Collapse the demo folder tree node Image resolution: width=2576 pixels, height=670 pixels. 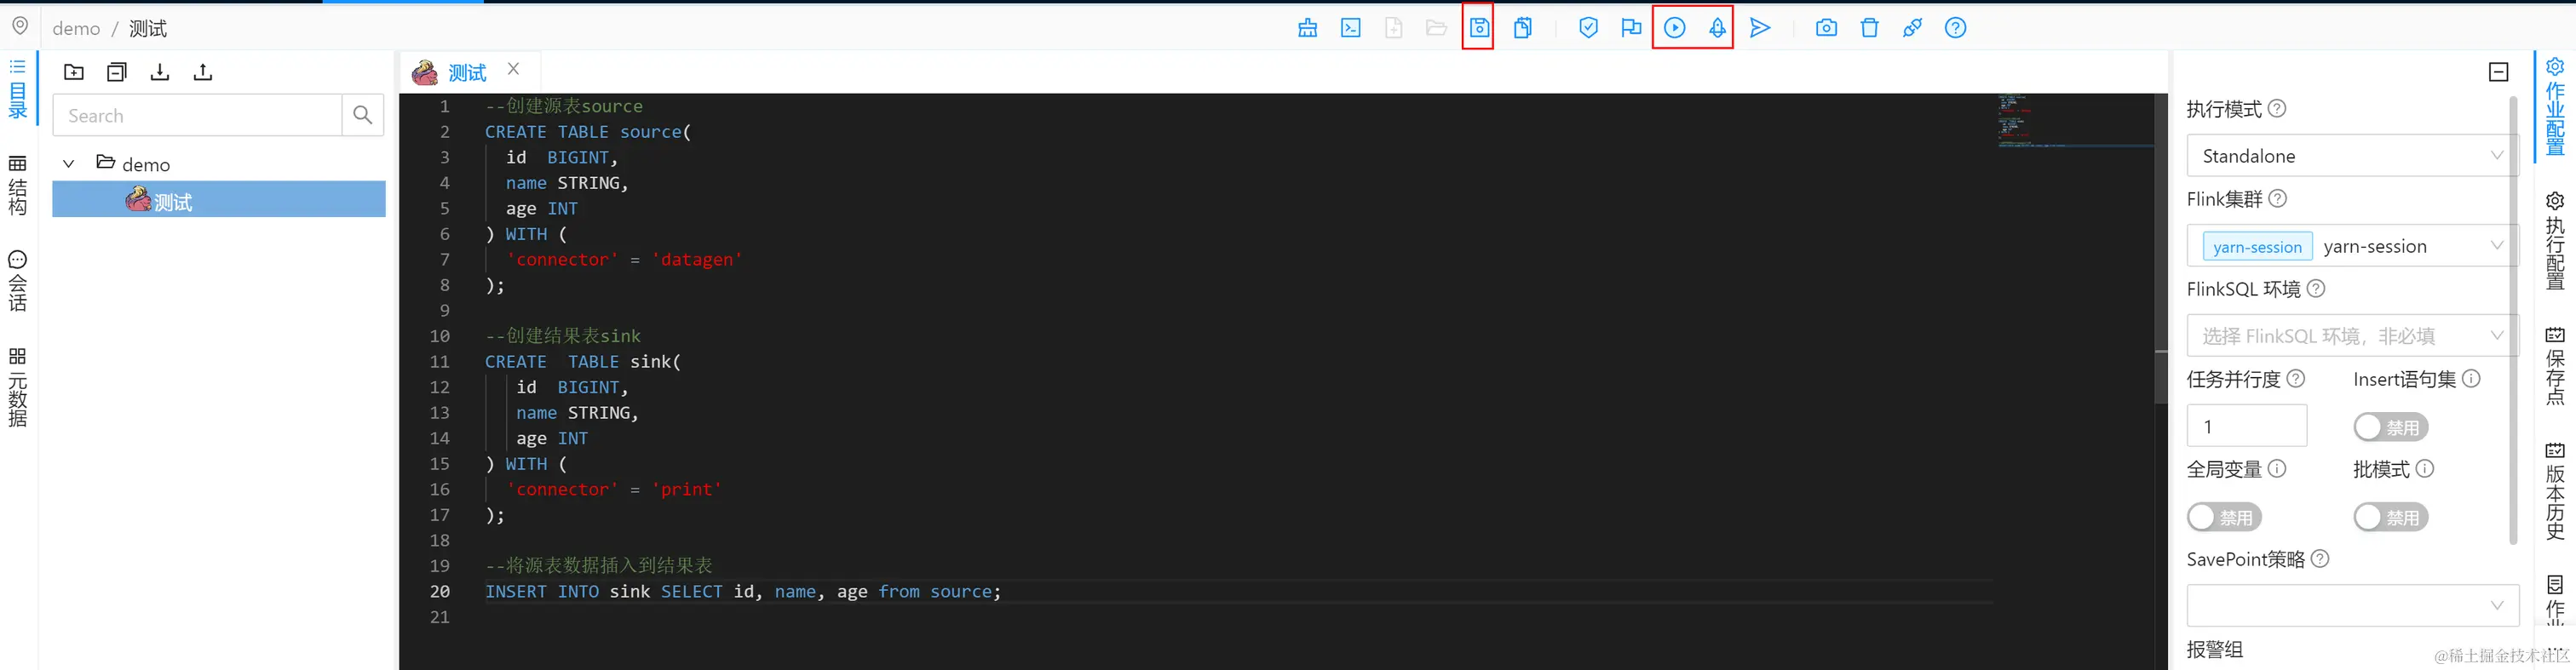click(69, 163)
